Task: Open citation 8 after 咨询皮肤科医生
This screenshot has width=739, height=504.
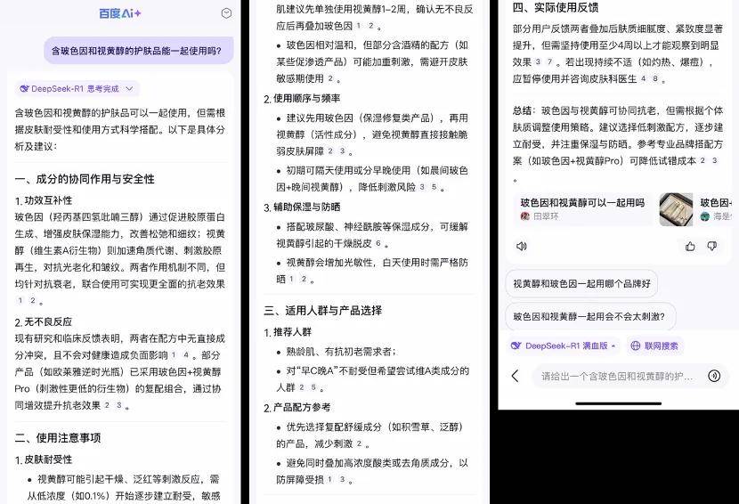Action: click(x=655, y=78)
